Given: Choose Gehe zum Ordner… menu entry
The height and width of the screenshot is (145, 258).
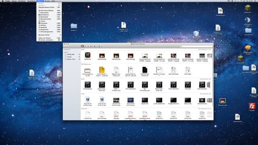Looking at the screenshot, I should (x=49, y=38).
